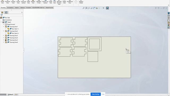Click the Zoom to Fit icon
This screenshot has height=96, width=170.
click(84, 8)
